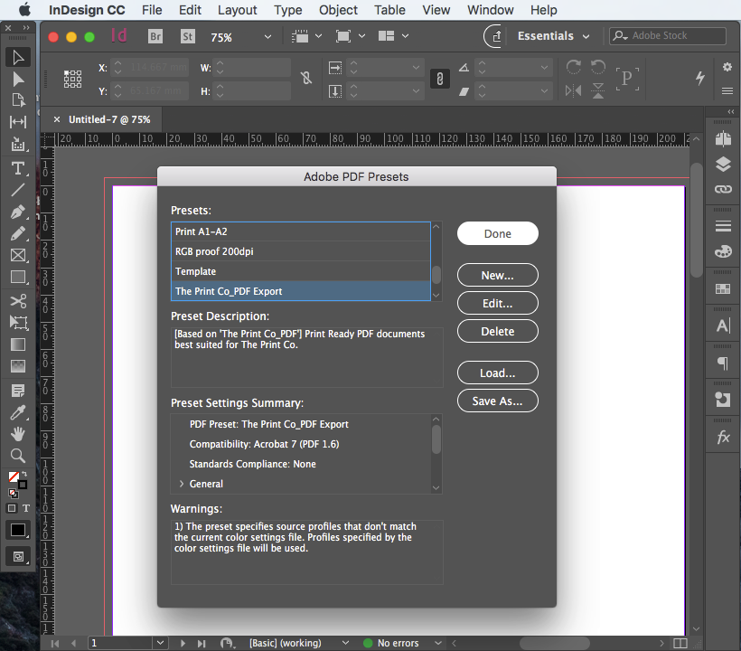Click the reference point locator grid
The width and height of the screenshot is (741, 651).
pos(72,79)
